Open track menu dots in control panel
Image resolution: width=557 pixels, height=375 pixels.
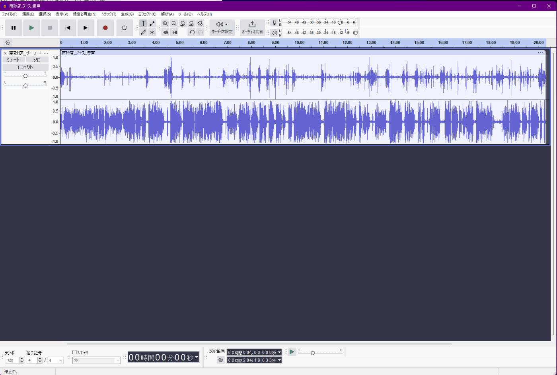(x=46, y=53)
